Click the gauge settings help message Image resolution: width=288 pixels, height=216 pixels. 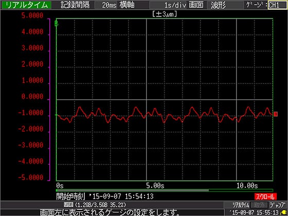coord(110,213)
